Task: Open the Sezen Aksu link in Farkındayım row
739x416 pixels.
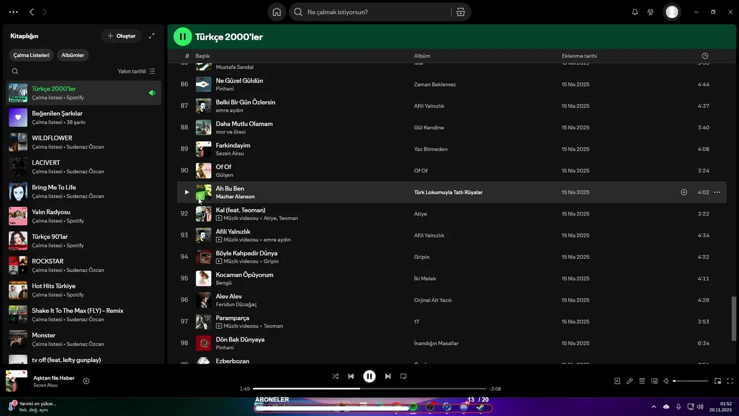Action: tap(230, 154)
